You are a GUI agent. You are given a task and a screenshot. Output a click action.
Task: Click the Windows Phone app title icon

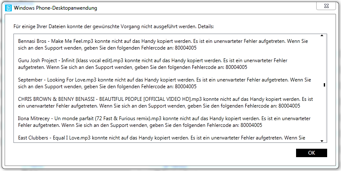tap(8, 8)
